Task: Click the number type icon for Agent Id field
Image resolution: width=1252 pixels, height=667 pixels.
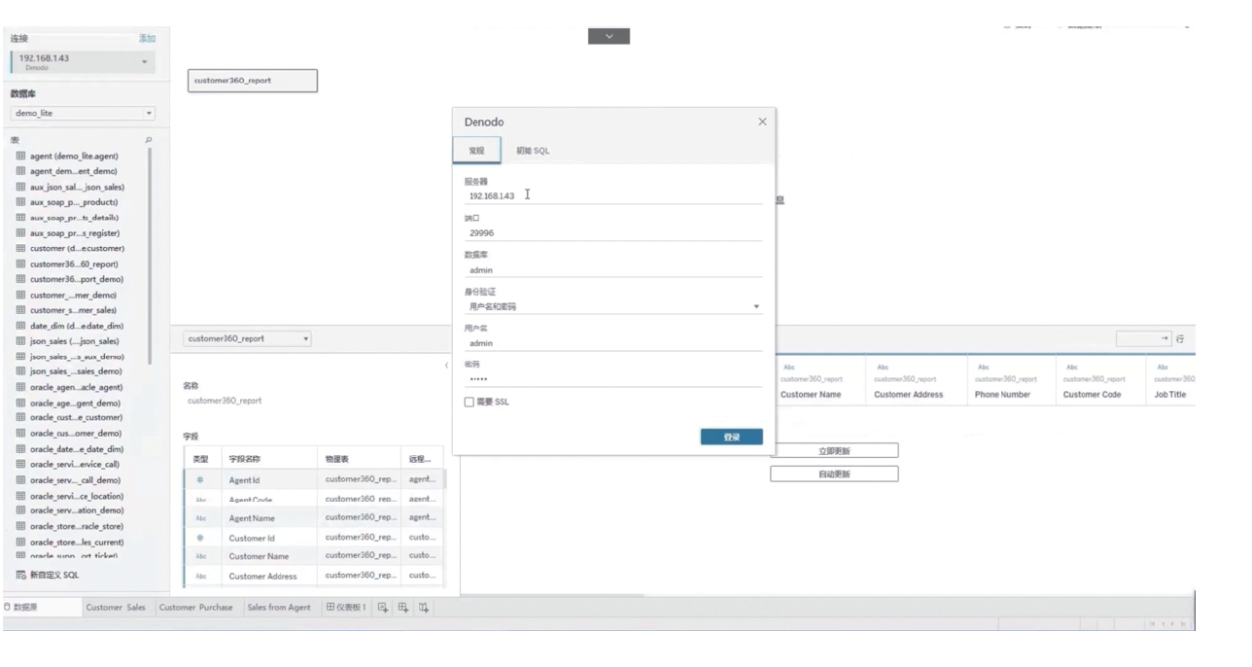Action: pos(200,479)
